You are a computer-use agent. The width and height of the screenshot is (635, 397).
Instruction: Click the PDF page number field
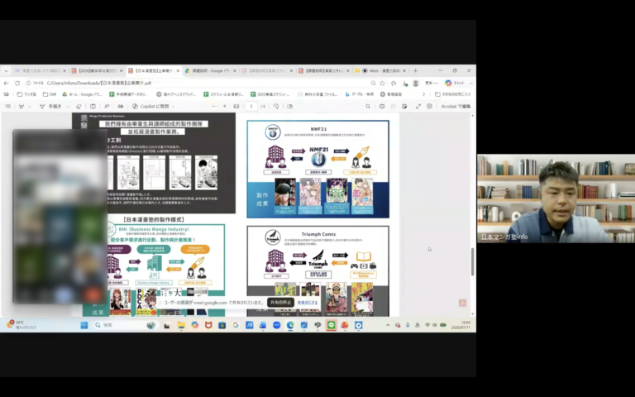[x=251, y=106]
